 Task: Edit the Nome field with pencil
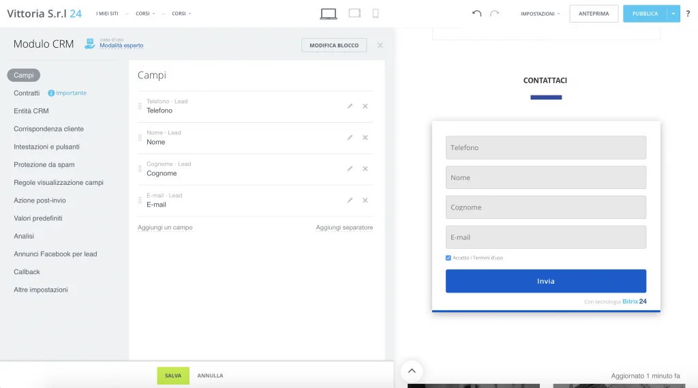click(350, 138)
